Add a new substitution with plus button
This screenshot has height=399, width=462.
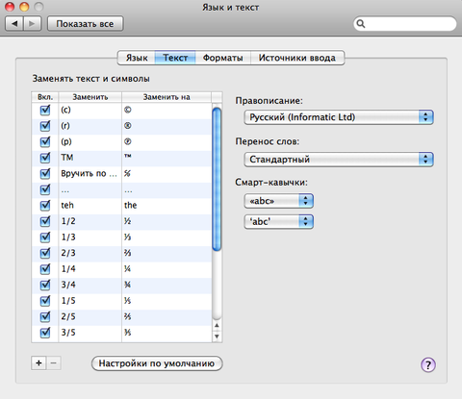[38, 363]
